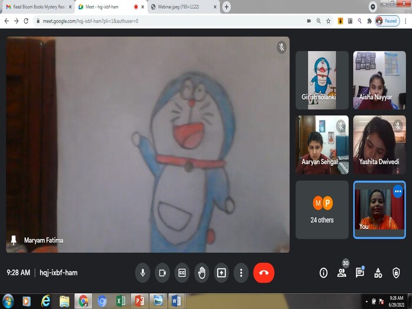This screenshot has width=412, height=309.
Task: Bookmark this page with the star icon
Action: click(328, 21)
